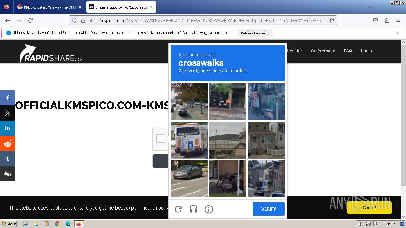Select the parked scooters storefront image
The image size is (406, 228).
[x=228, y=102]
